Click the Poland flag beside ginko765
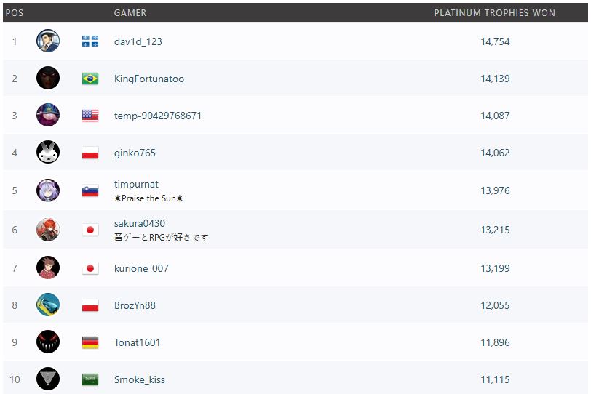 coord(90,153)
